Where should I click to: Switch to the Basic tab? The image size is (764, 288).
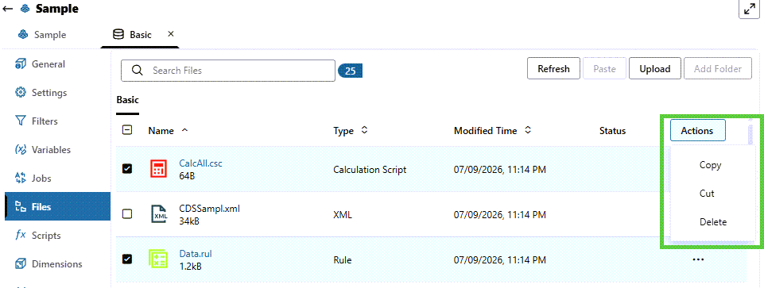pyautogui.click(x=141, y=35)
